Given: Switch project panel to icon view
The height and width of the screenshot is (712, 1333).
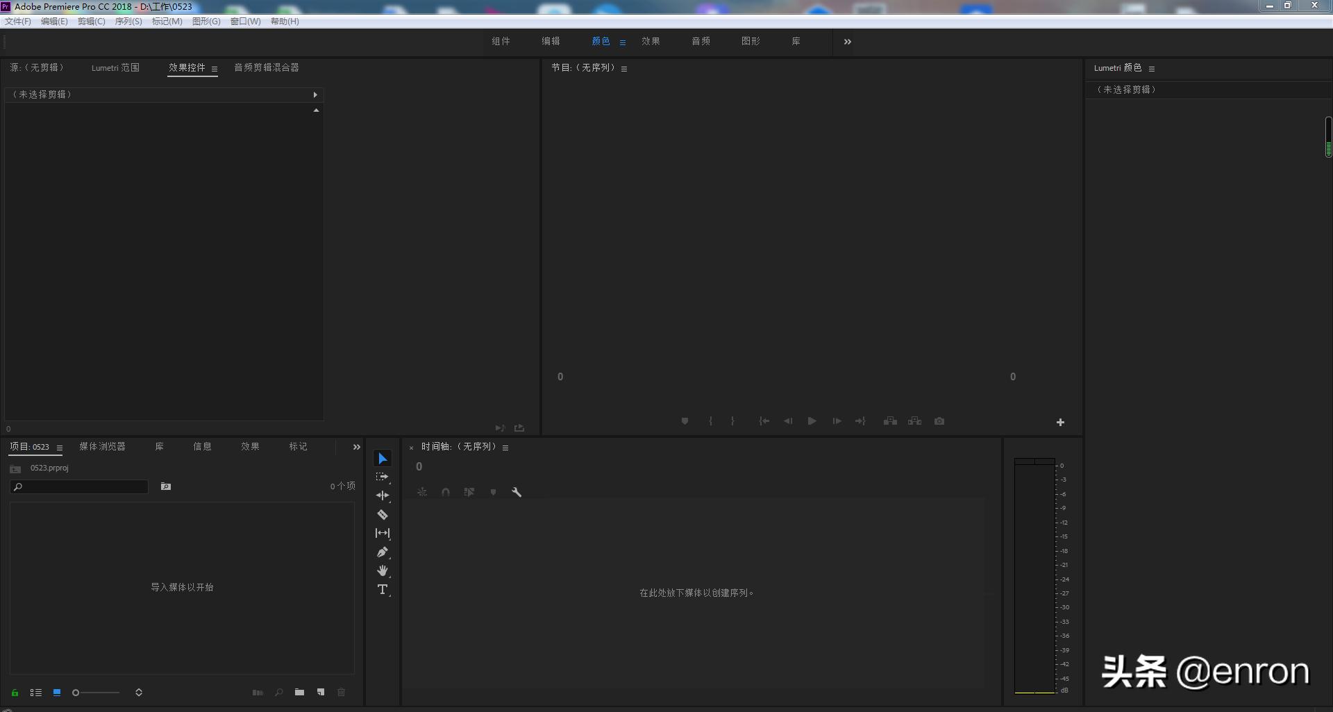Looking at the screenshot, I should (x=57, y=693).
